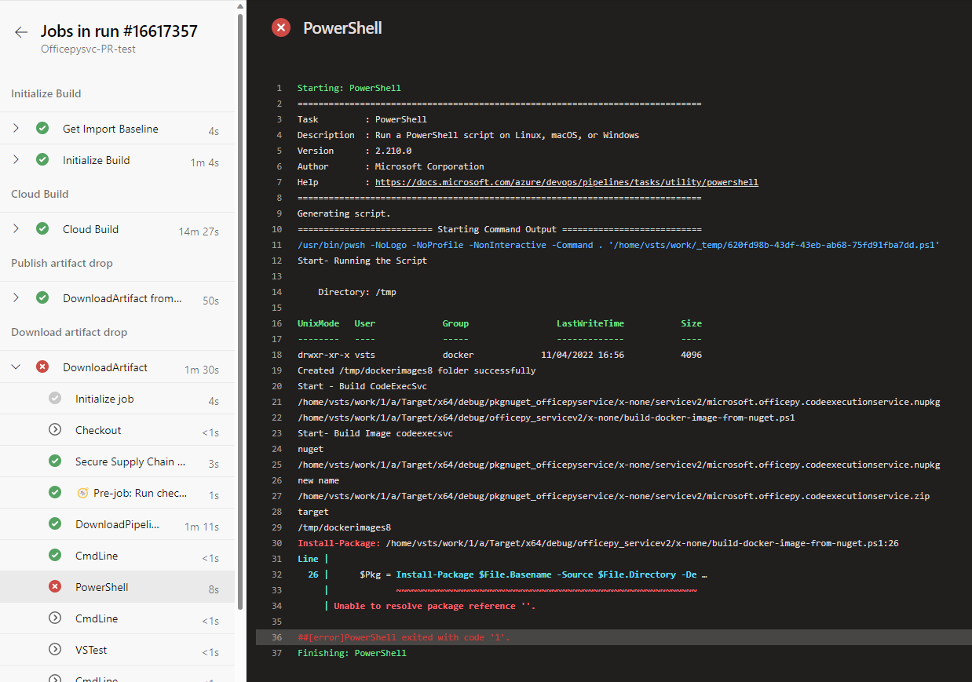972x682 pixels.
Task: Click the Initialize Build stage heading
Action: [x=46, y=93]
